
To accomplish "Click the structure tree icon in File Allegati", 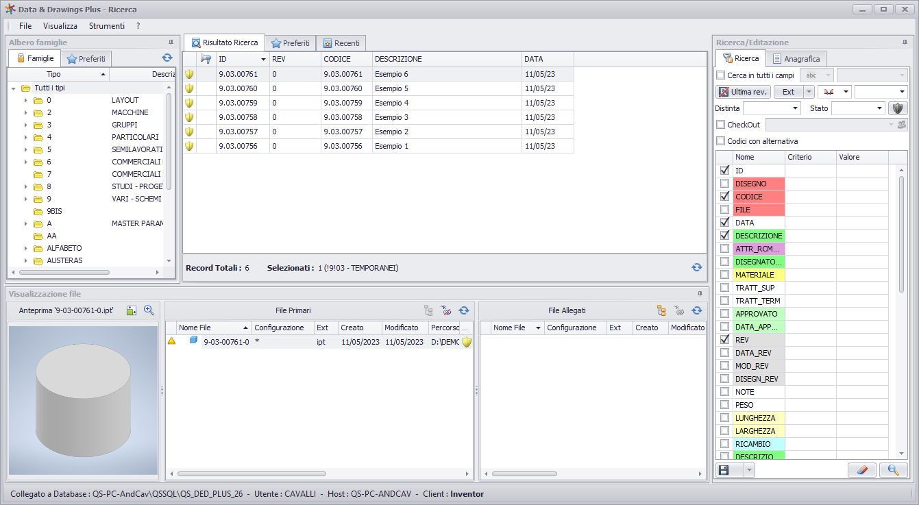I will [661, 310].
